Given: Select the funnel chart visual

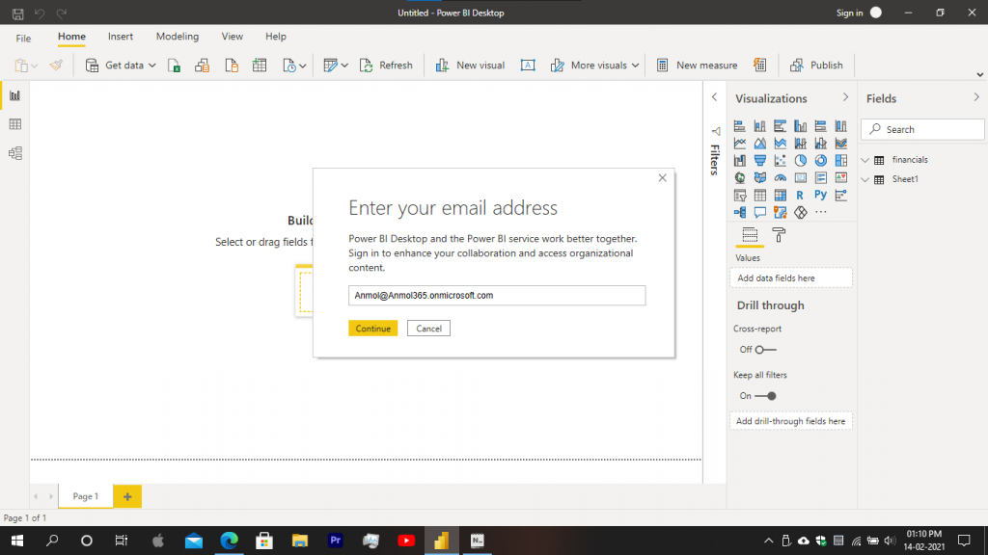Looking at the screenshot, I should pyautogui.click(x=760, y=161).
